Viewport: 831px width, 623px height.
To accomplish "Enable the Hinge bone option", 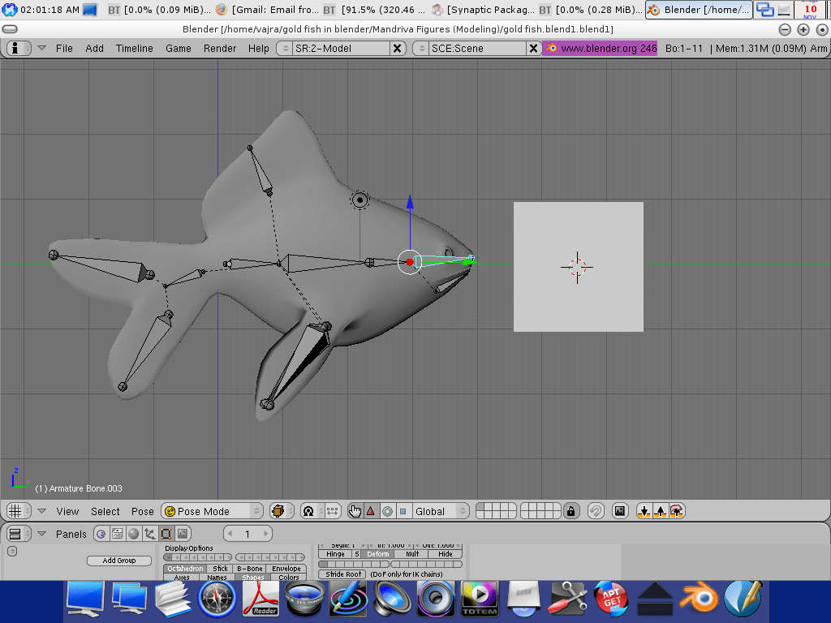I will point(335,554).
